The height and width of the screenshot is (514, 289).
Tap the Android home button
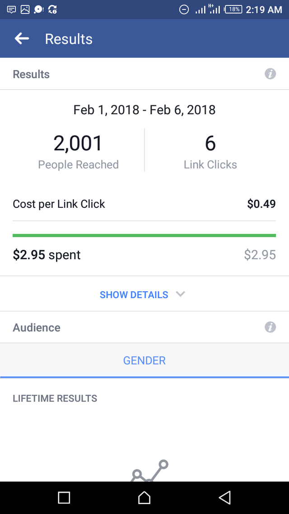tap(144, 498)
